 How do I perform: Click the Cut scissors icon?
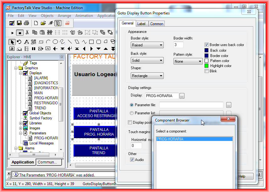point(27,32)
